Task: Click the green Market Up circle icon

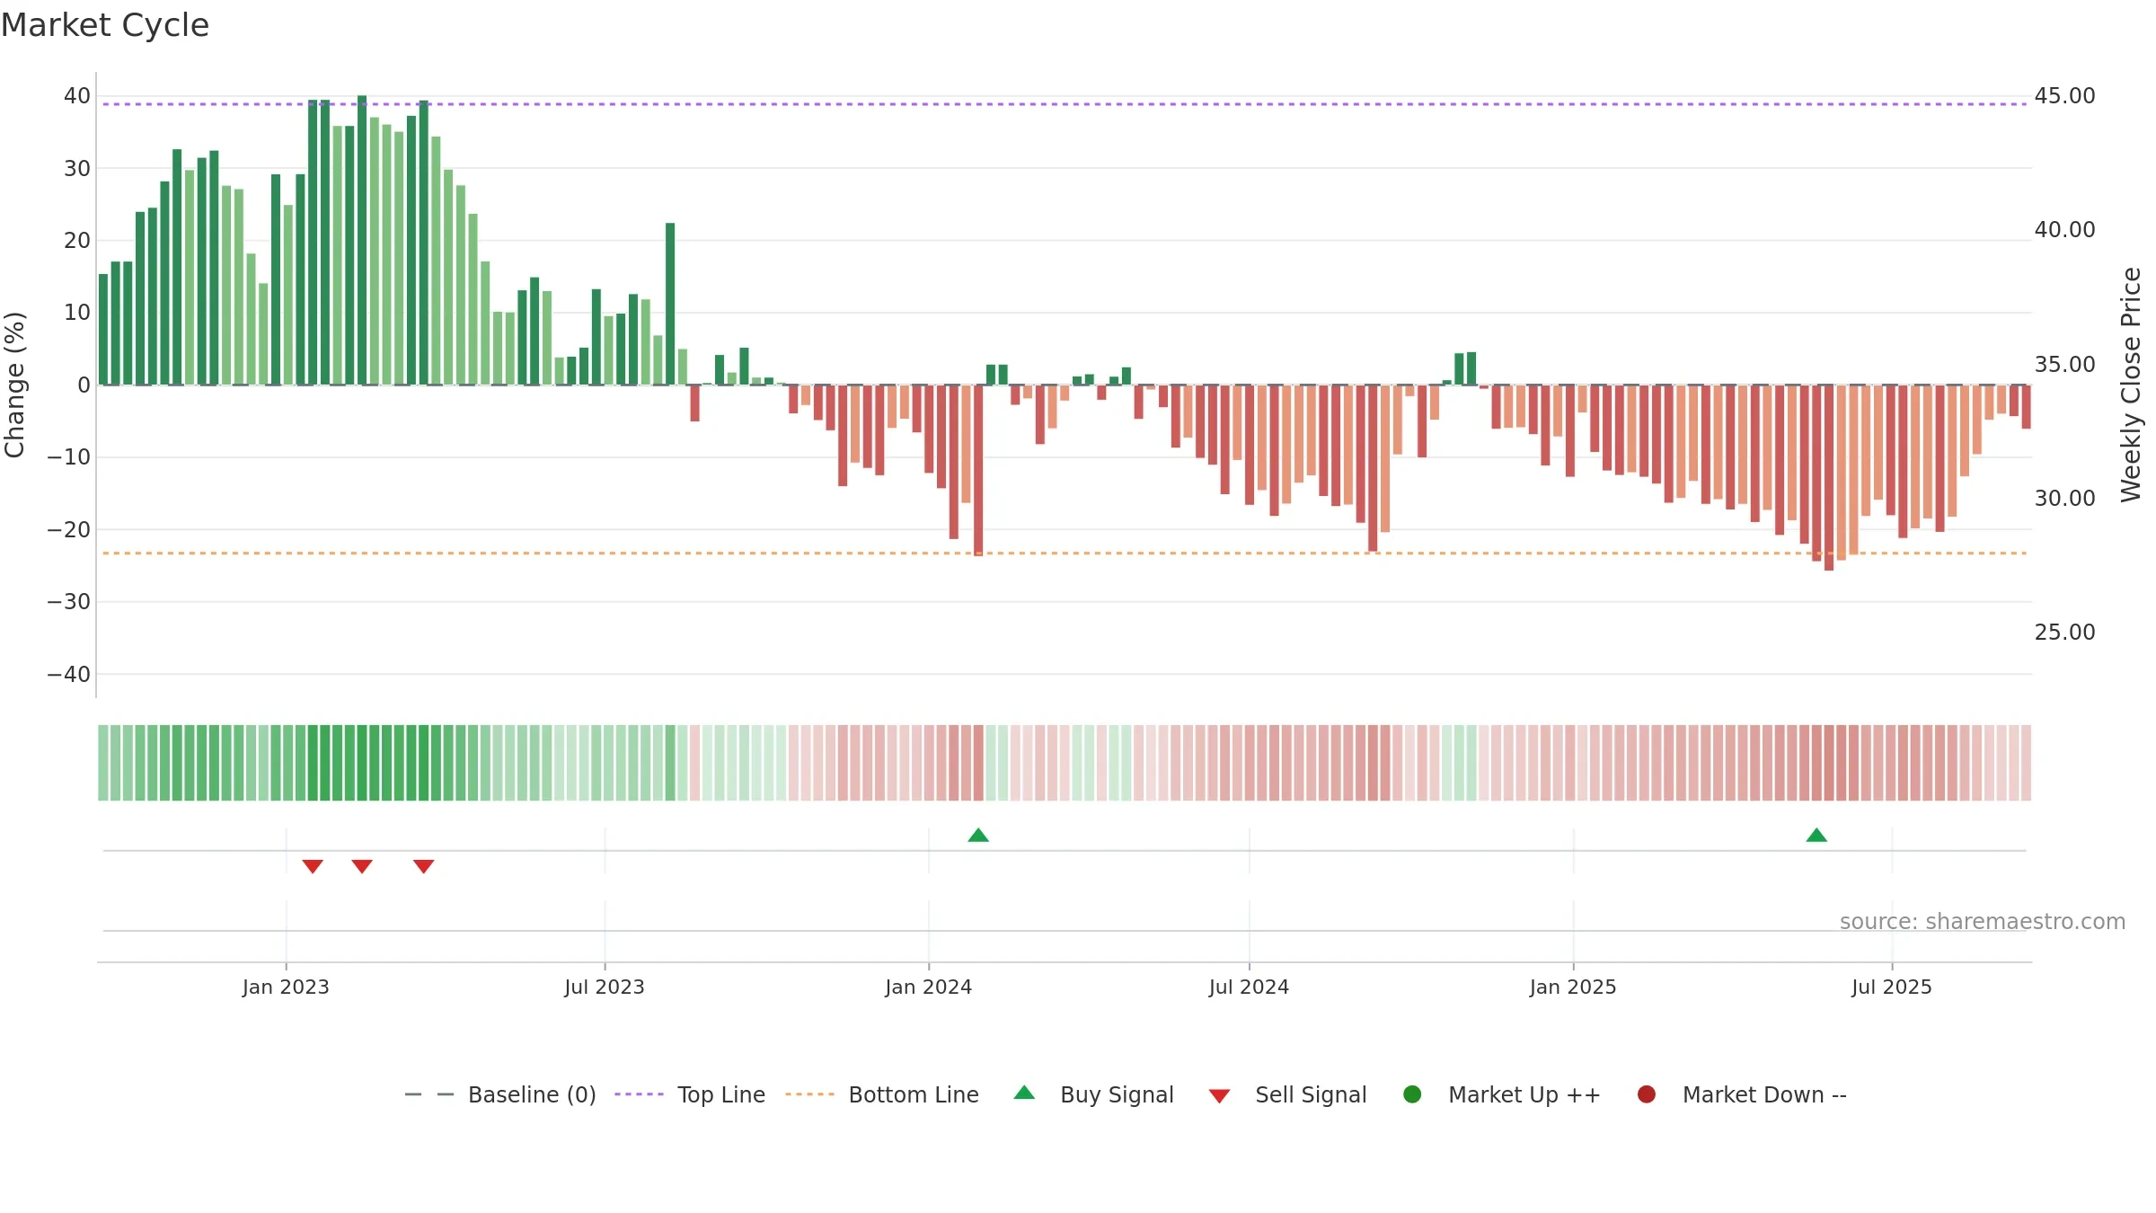Action: click(1412, 1094)
